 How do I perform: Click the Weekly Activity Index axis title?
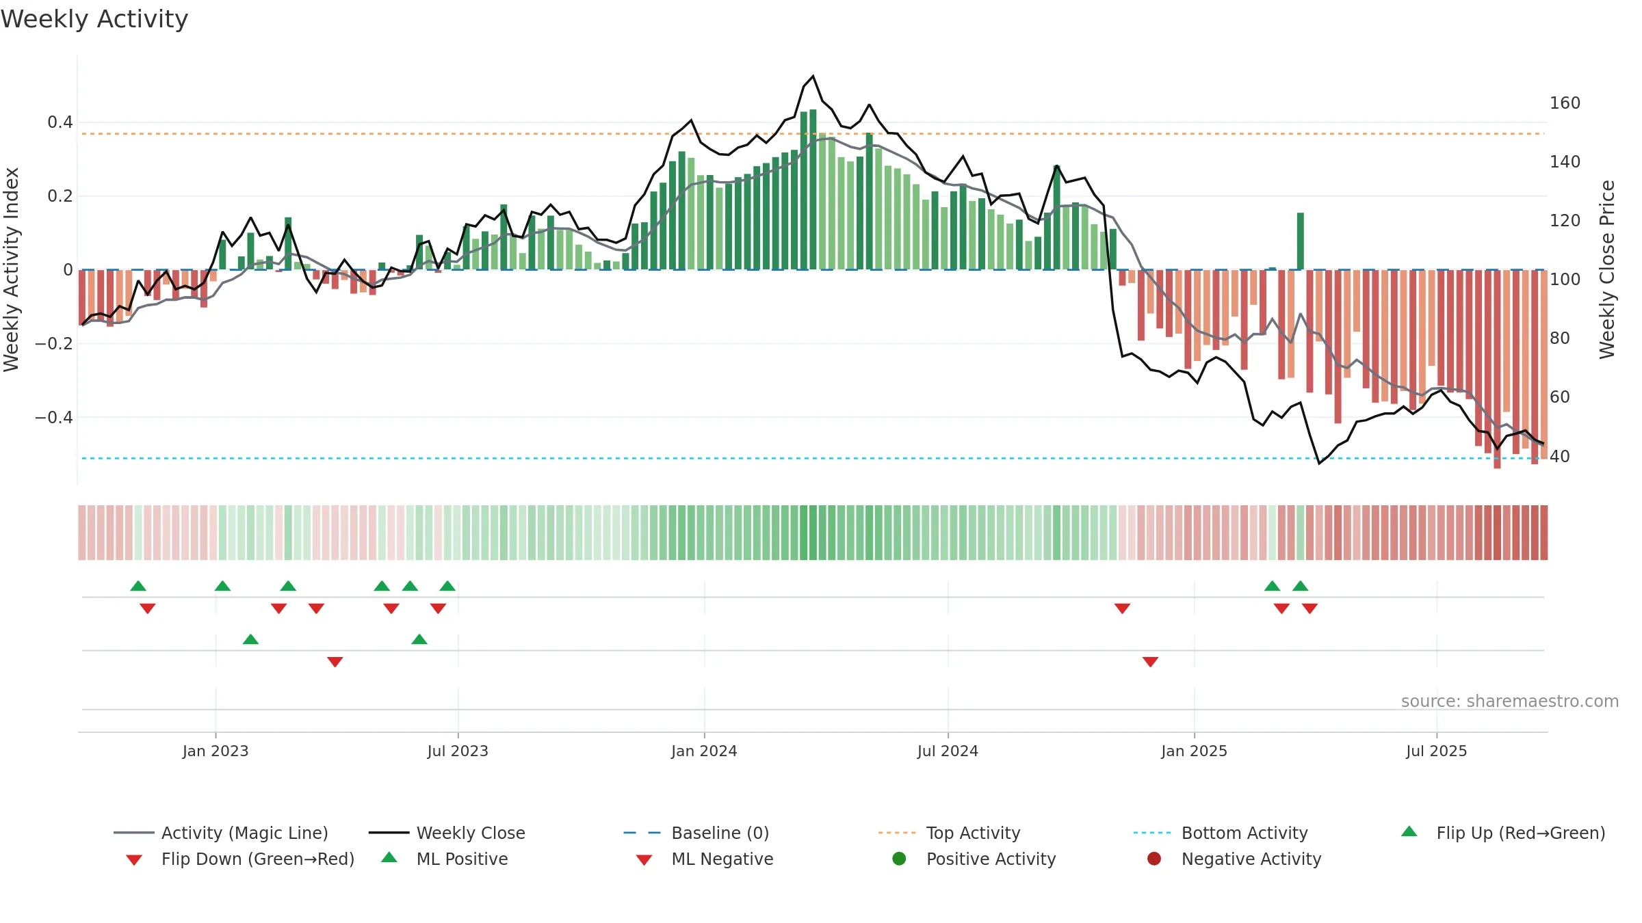pyautogui.click(x=11, y=269)
